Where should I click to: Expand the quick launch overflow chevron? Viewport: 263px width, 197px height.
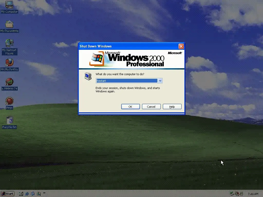pyautogui.click(x=44, y=193)
